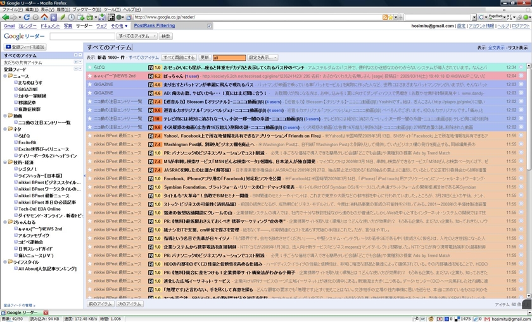Click すべて既読にする button

(x=179, y=58)
